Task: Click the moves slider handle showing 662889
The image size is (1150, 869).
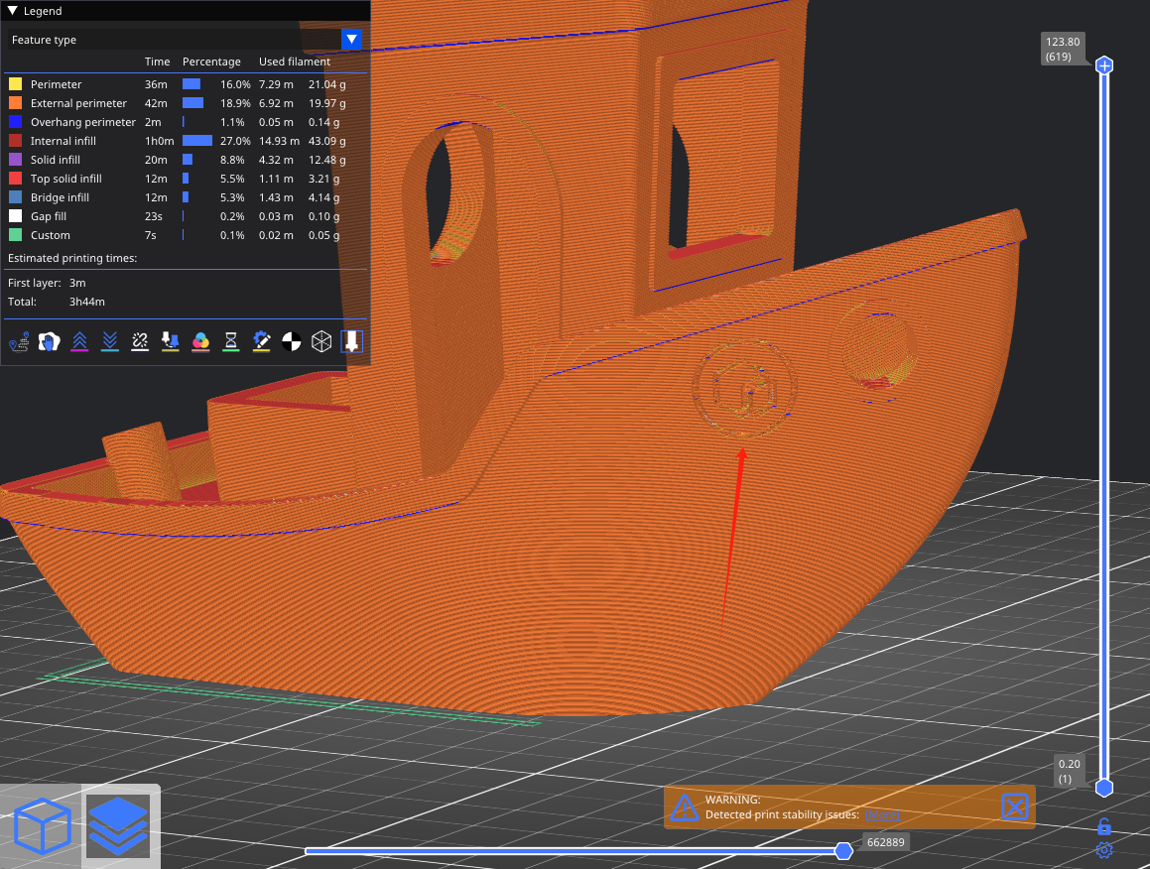Action: tap(843, 850)
